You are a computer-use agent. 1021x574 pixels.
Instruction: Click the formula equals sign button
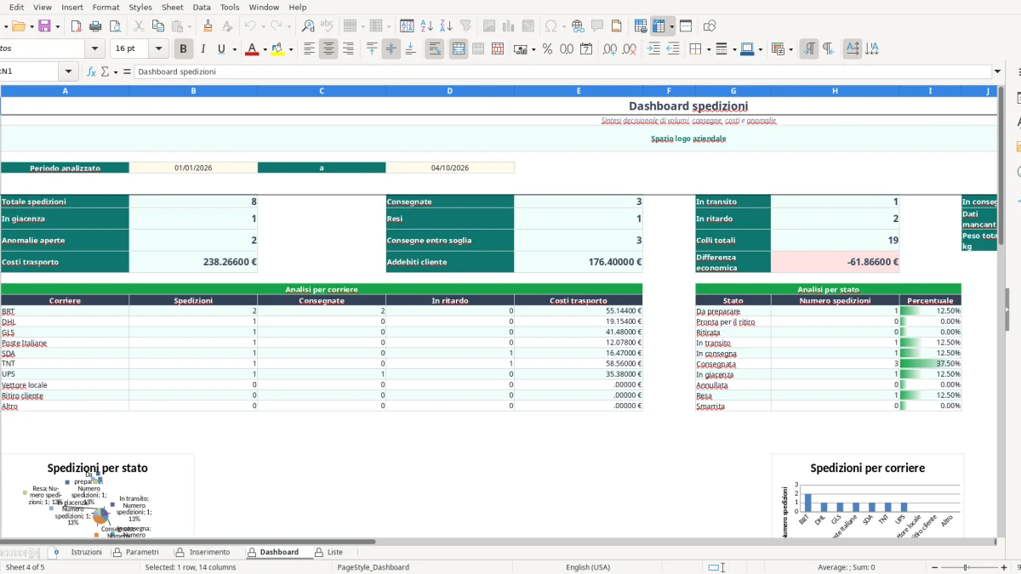[127, 72]
